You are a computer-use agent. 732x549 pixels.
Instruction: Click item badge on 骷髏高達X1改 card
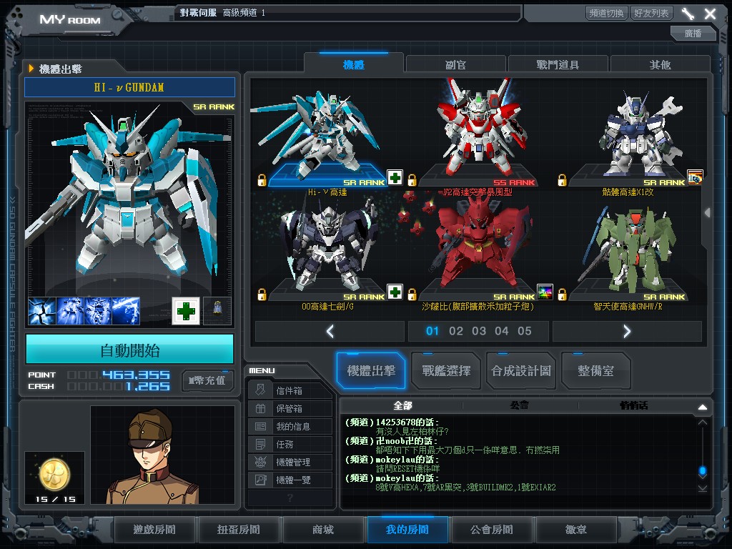(x=695, y=177)
